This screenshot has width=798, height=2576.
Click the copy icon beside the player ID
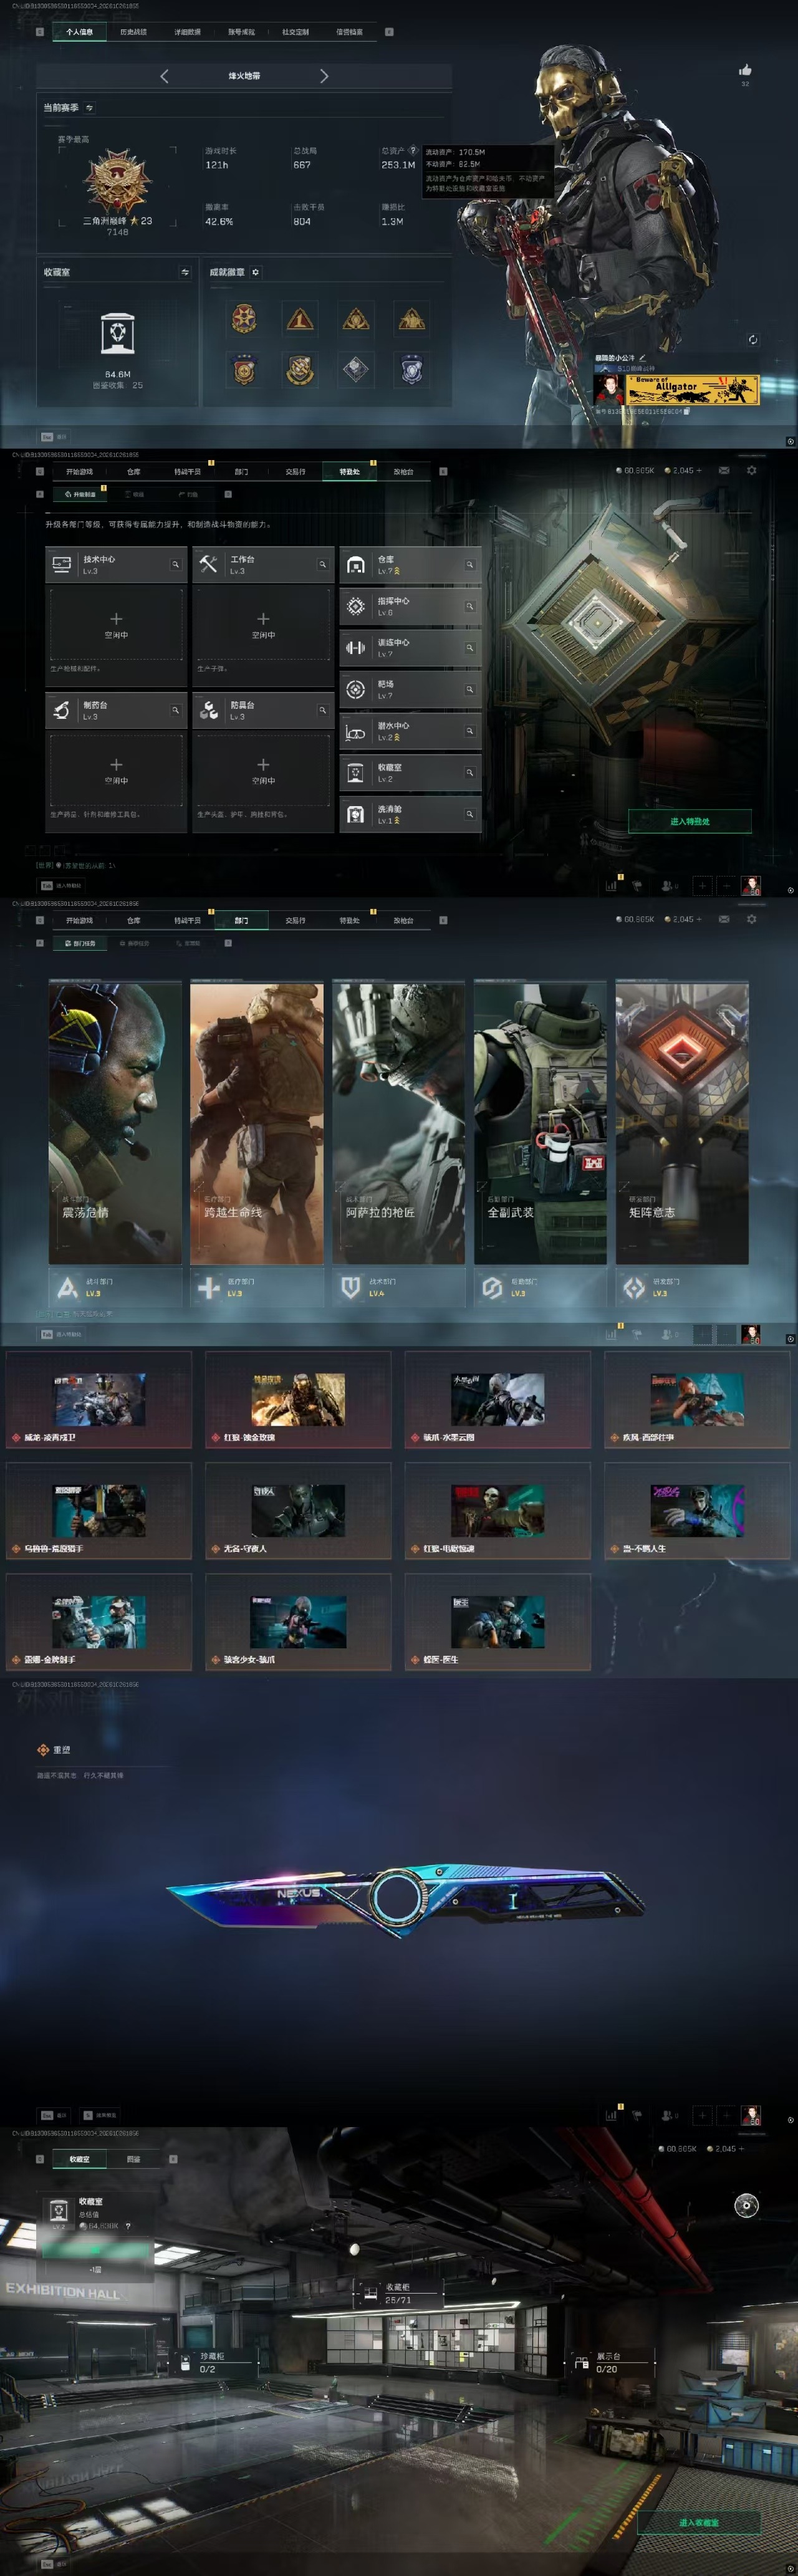pyautogui.click(x=686, y=410)
